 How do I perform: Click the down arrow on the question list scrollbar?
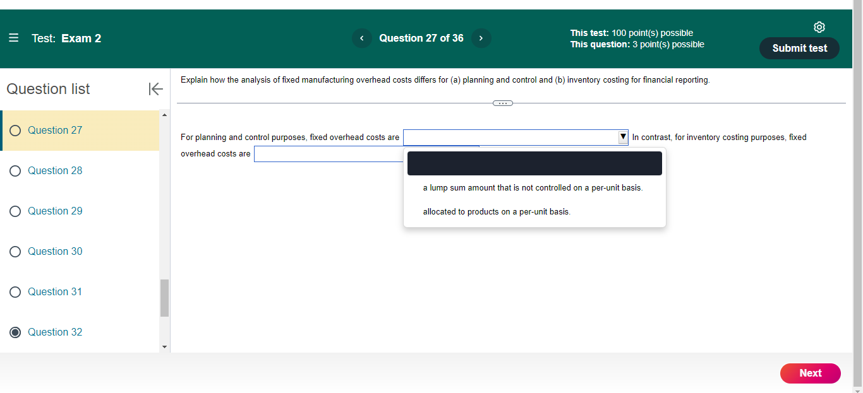[164, 346]
